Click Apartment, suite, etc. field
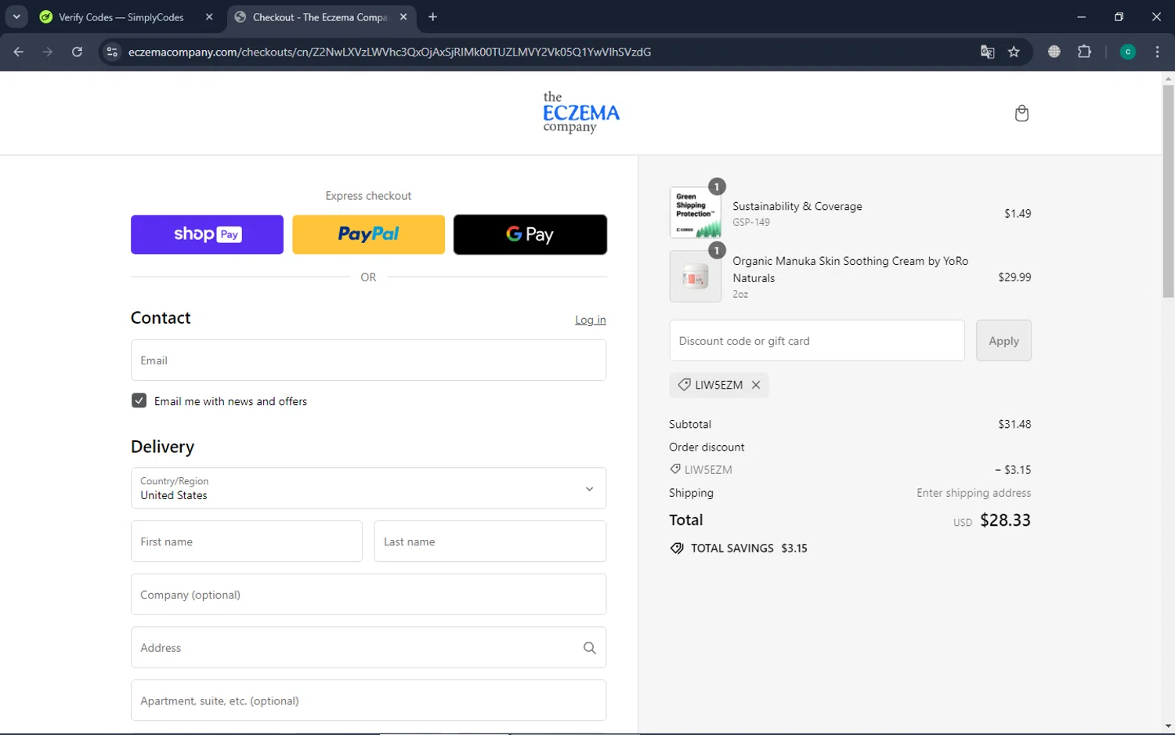 [368, 701]
